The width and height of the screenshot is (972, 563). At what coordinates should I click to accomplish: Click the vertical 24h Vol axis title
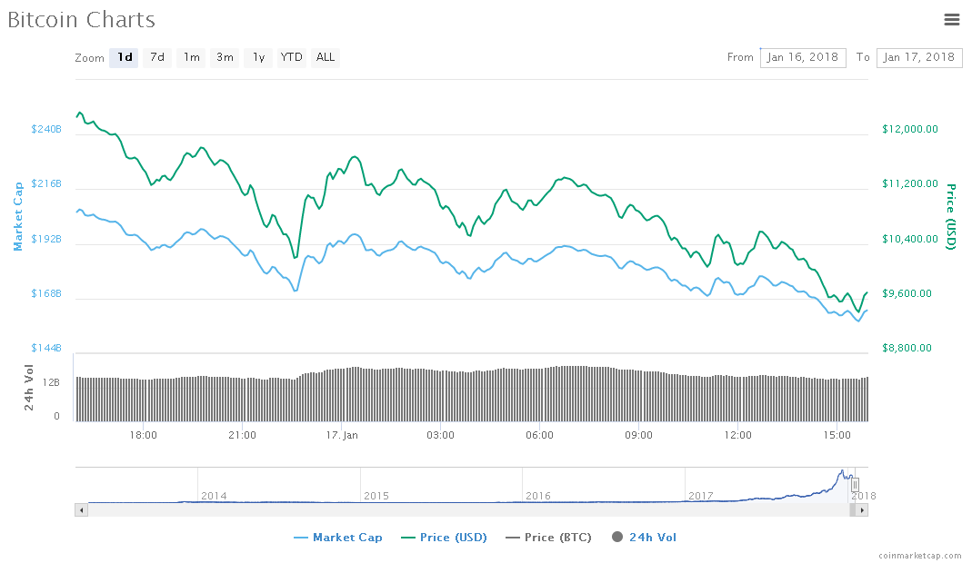tap(29, 388)
